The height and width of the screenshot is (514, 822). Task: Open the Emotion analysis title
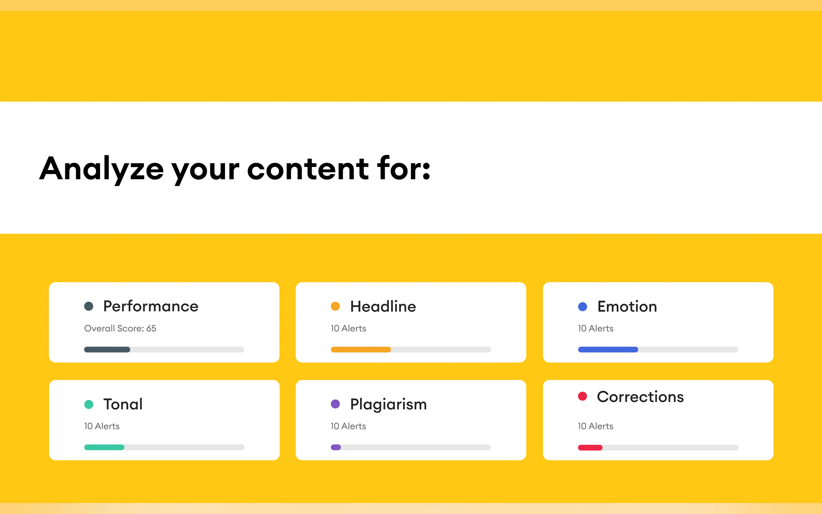click(x=627, y=307)
